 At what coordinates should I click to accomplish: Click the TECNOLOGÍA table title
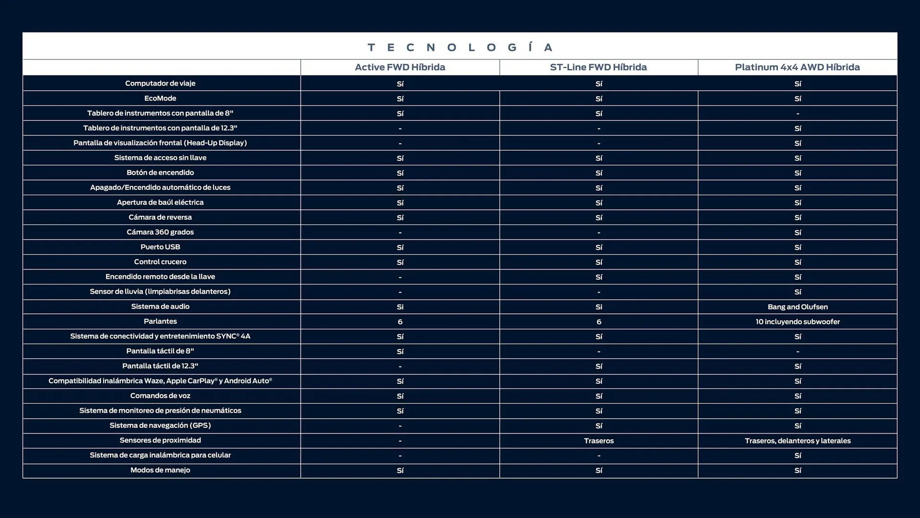click(x=460, y=47)
